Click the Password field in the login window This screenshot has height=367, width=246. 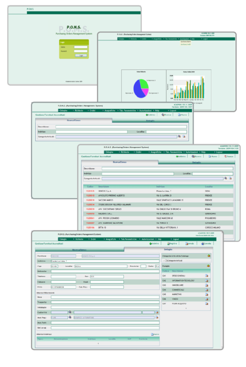(x=81, y=51)
